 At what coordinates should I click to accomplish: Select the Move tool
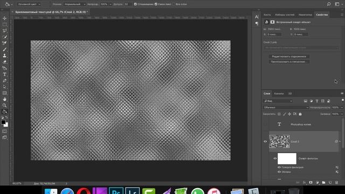point(4,18)
